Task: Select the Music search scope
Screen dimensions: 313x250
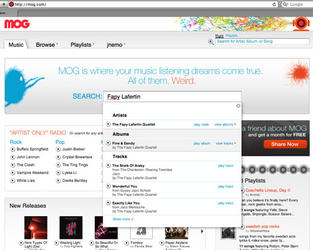Action: pyautogui.click(x=219, y=36)
